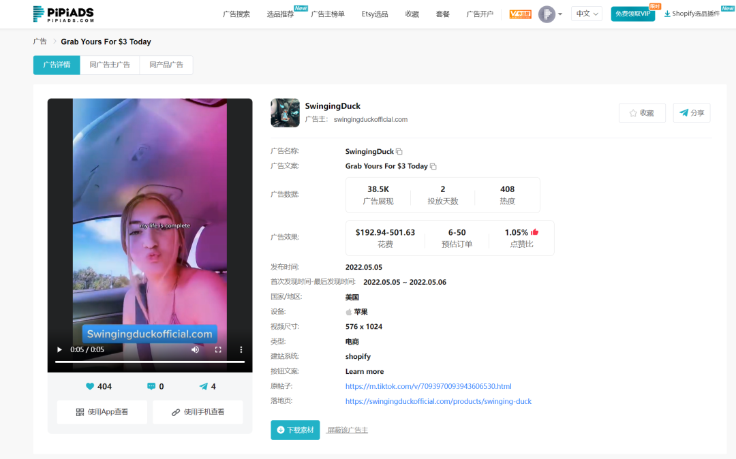Open 套餐 menu
Viewport: 736px width, 459px height.
pos(443,14)
